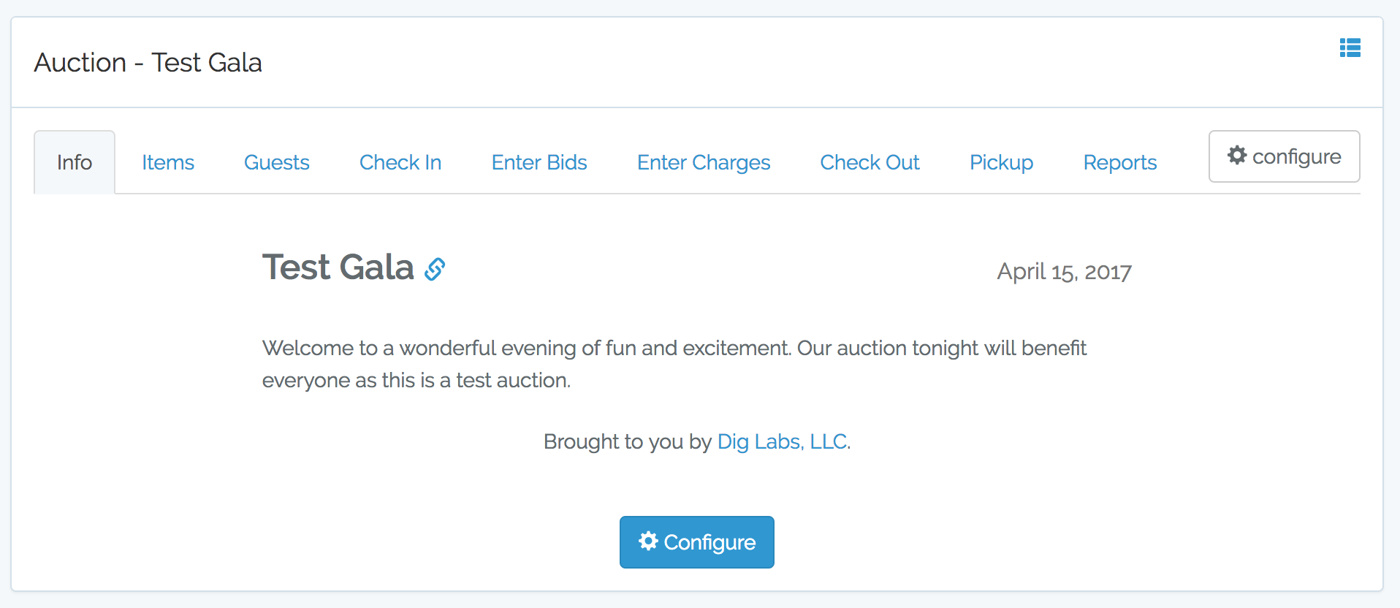Viewport: 1400px width, 608px height.
Task: Select the Pickup tab
Action: click(x=1001, y=162)
